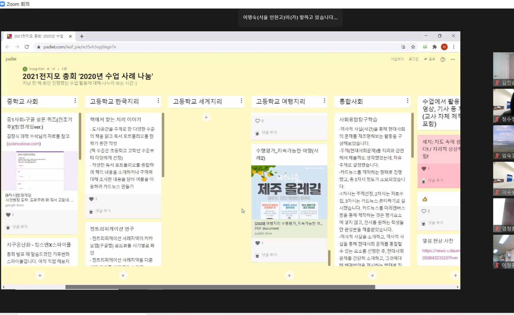Open the sciencelove.com link
The image size is (514, 315).
point(24,144)
